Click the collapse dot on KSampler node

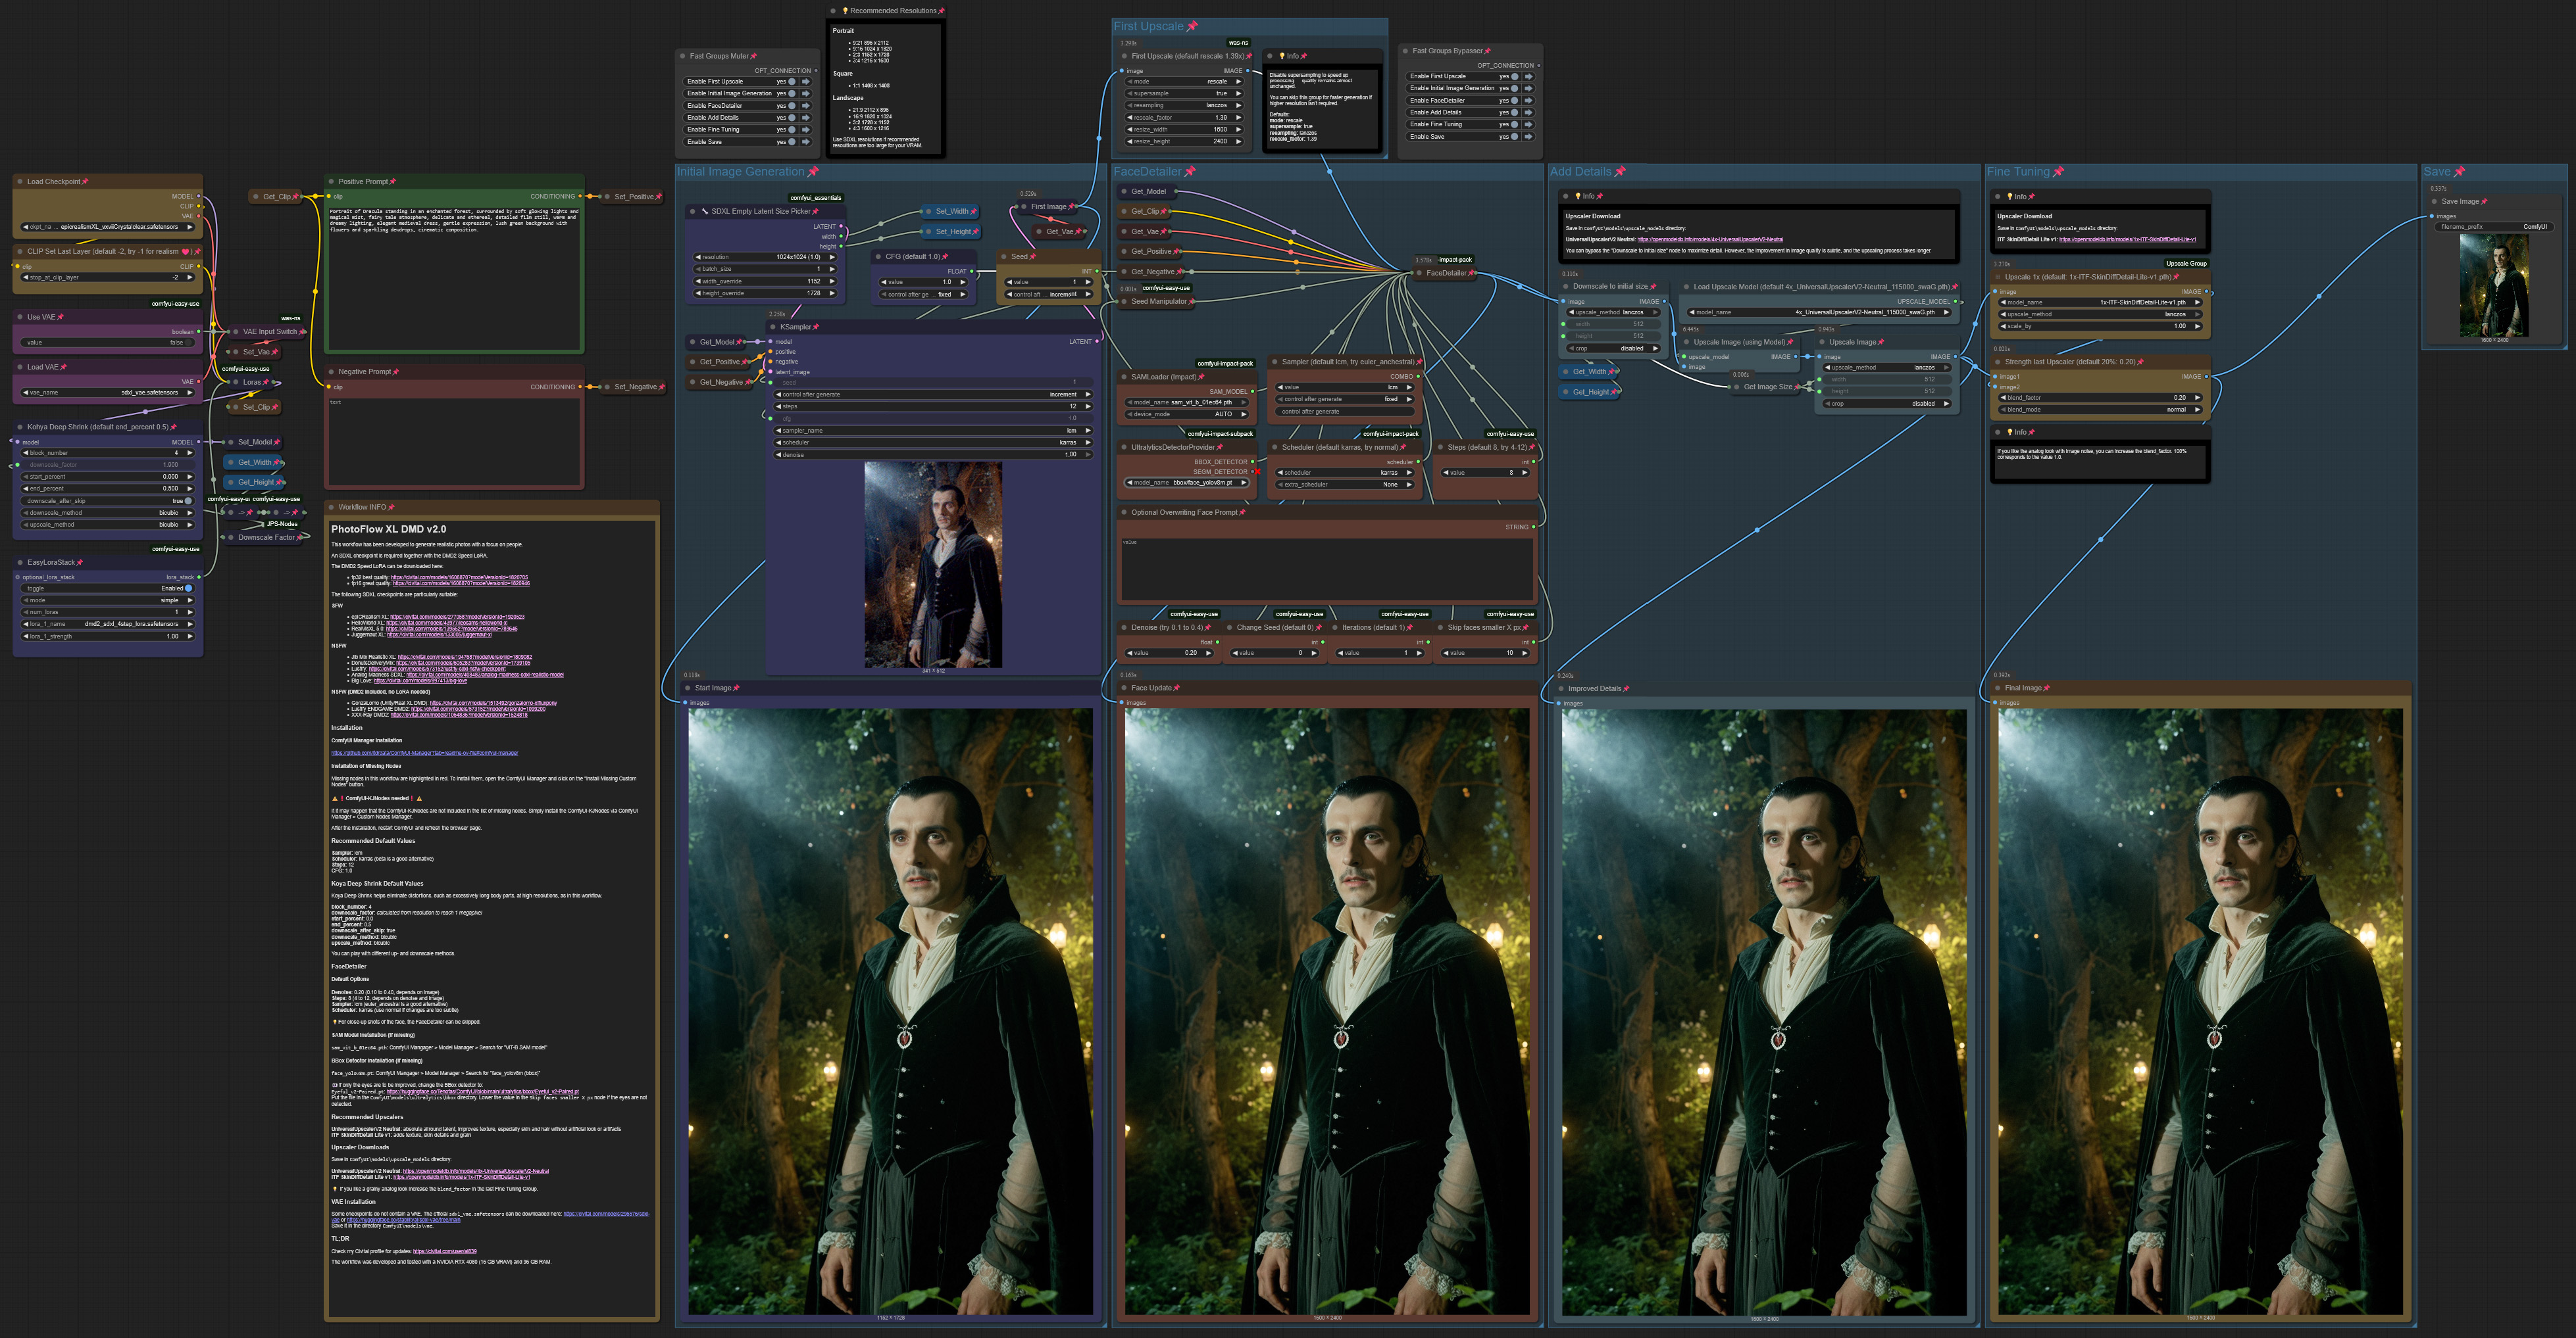tap(773, 327)
